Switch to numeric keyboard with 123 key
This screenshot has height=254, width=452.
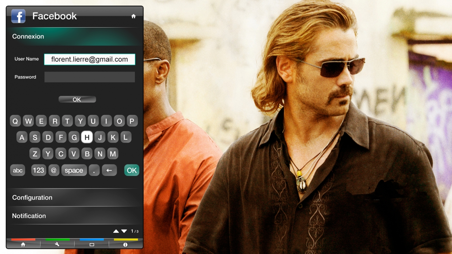(38, 170)
